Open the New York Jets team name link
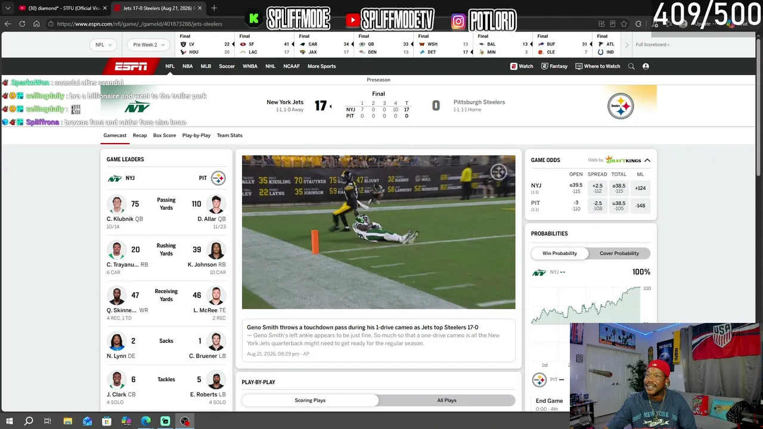This screenshot has width=763, height=429. [285, 102]
